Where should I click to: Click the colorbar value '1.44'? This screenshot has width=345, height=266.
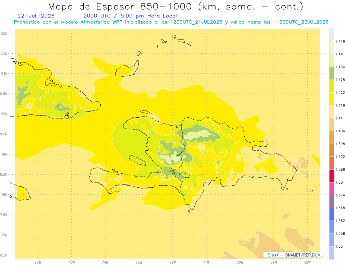(339, 54)
